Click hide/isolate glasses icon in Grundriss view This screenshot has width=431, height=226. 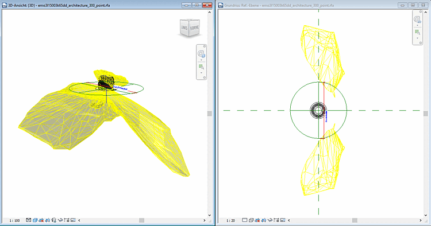[270, 220]
